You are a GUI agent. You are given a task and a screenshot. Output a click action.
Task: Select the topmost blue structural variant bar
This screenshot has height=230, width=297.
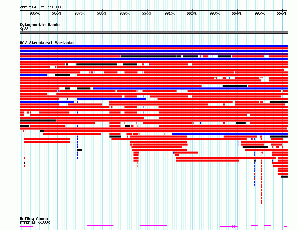(154, 46)
